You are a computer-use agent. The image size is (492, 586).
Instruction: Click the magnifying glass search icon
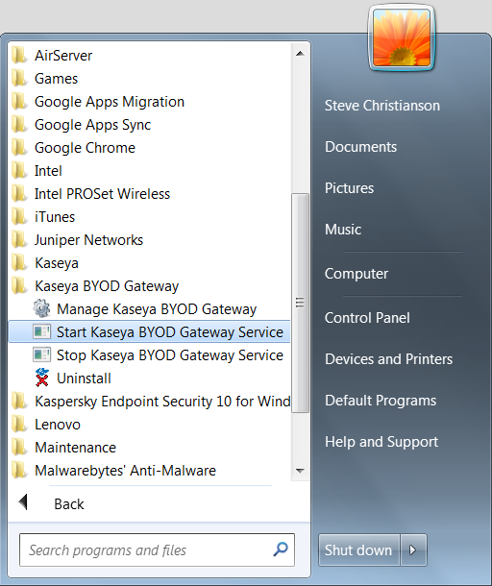tap(281, 549)
